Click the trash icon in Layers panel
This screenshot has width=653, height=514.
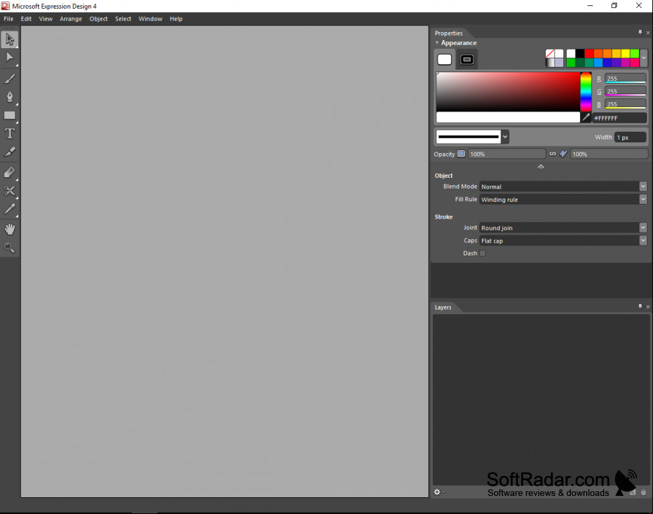tap(644, 492)
